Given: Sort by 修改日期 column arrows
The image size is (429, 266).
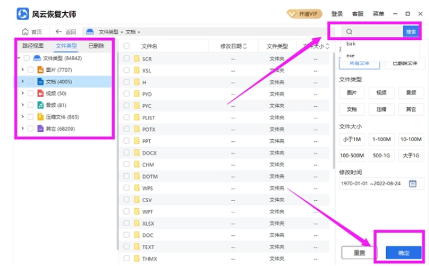Looking at the screenshot, I should 245,46.
